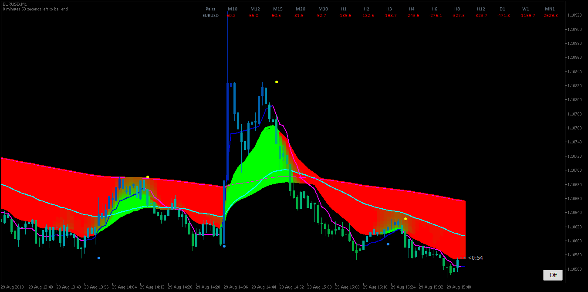This screenshot has height=292, width=588.
Task: Click the W1 timeframe header
Action: click(x=526, y=9)
